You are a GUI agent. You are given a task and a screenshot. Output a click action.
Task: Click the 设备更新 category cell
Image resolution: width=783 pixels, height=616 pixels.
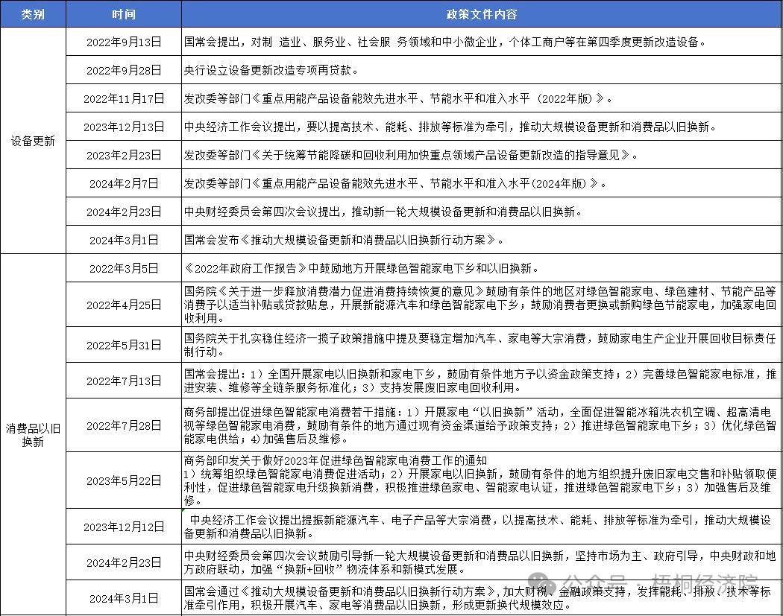tap(33, 141)
